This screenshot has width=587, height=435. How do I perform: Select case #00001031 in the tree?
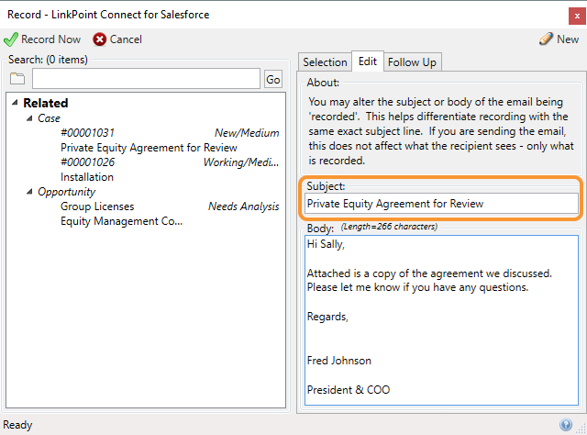tap(170, 140)
